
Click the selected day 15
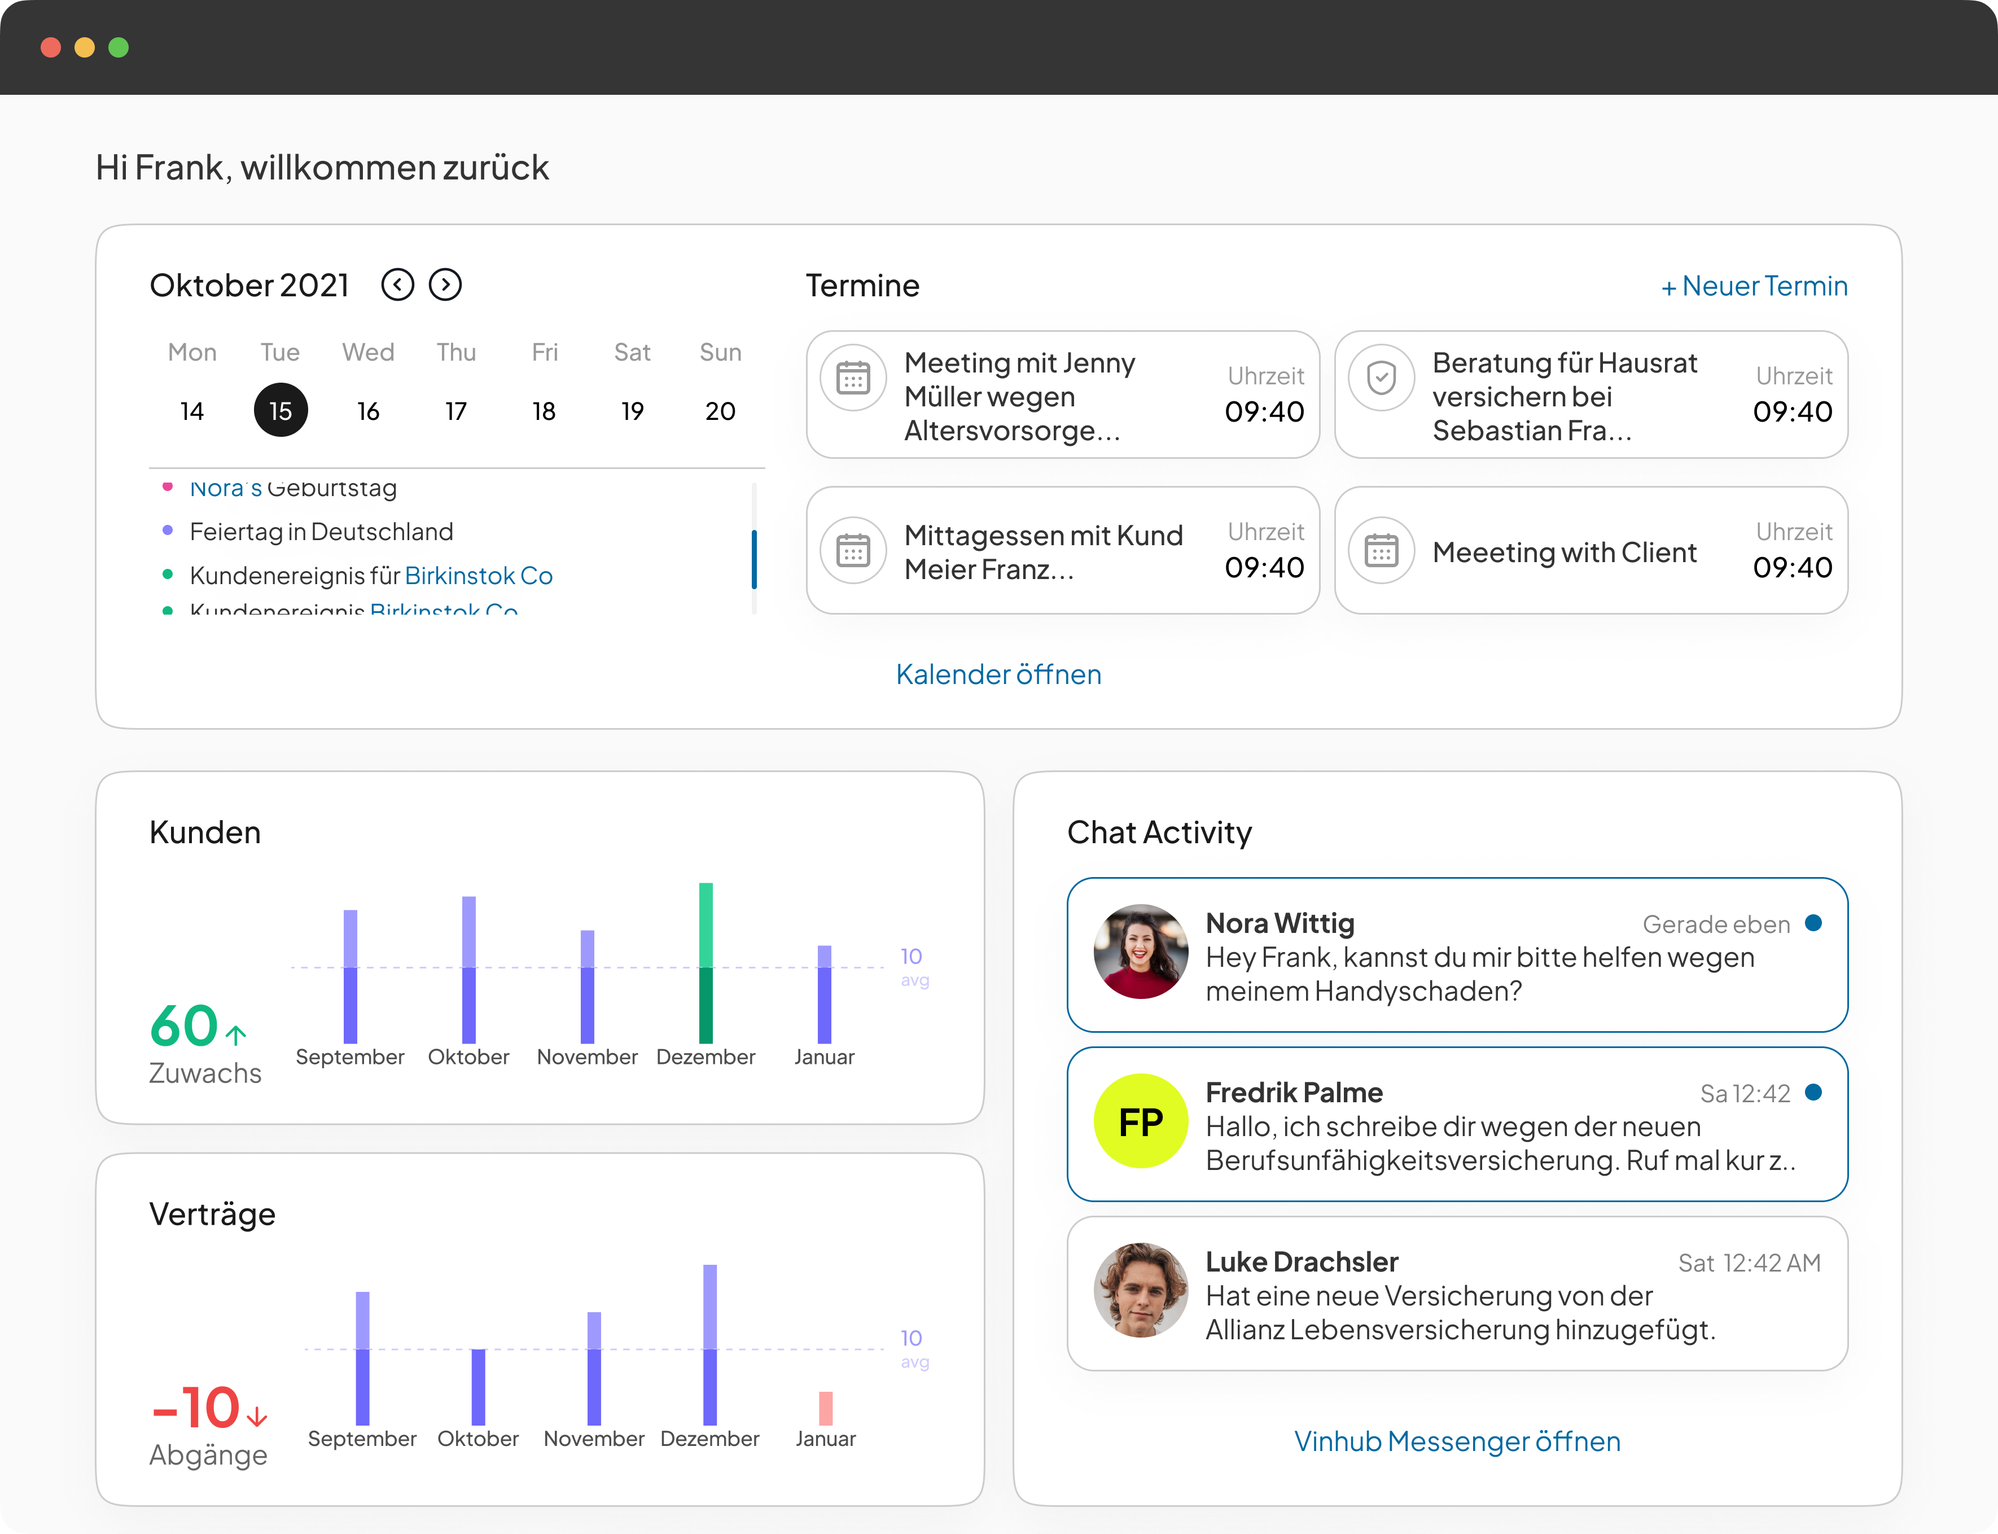click(x=281, y=411)
